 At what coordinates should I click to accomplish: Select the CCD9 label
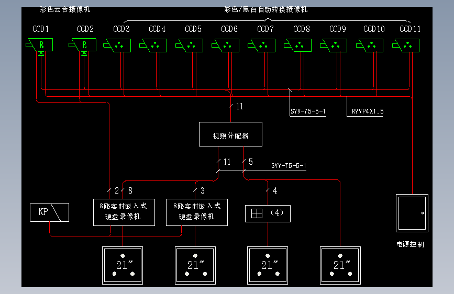(x=338, y=29)
